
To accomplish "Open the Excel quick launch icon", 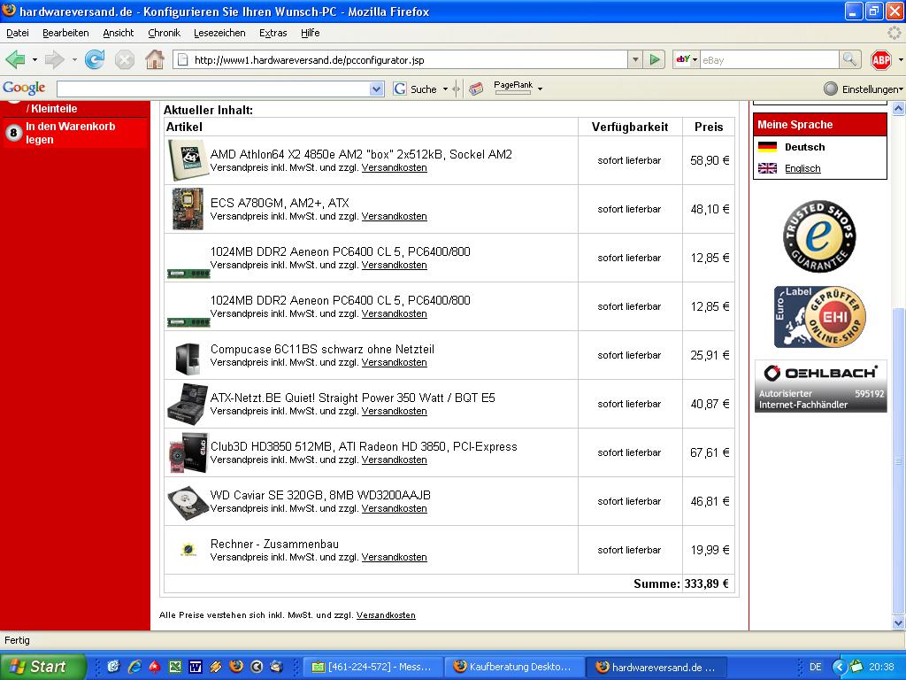I will (175, 667).
